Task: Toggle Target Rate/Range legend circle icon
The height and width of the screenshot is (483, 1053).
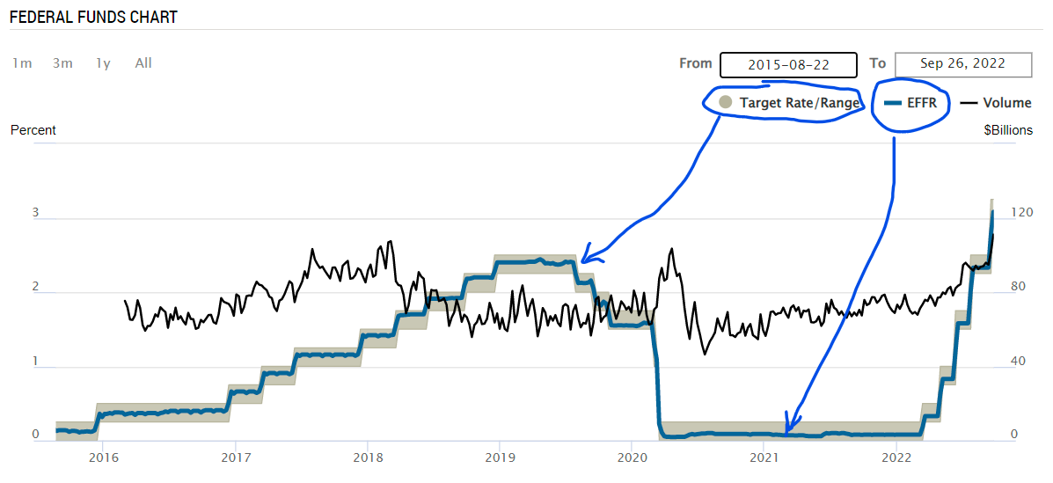Action: coord(726,103)
